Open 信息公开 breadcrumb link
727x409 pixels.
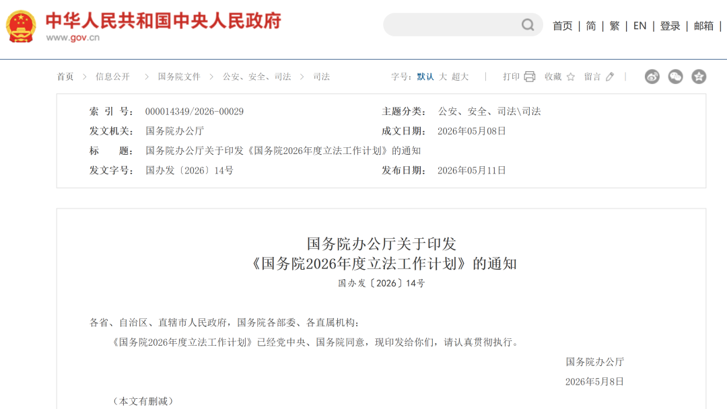[x=112, y=77]
